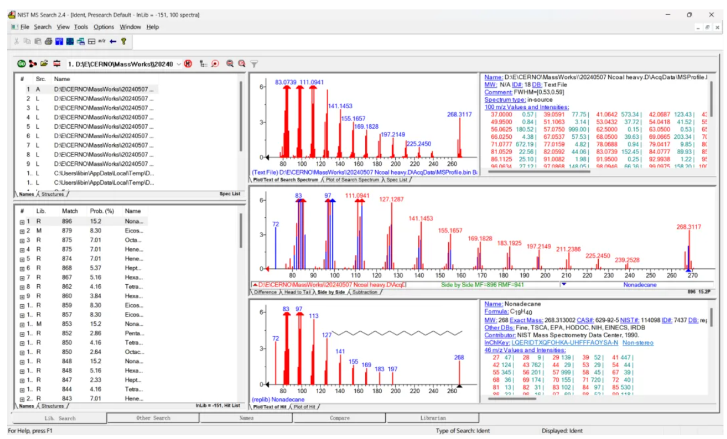
Task: Open the search spectrum path dropdown
Action: click(x=179, y=64)
